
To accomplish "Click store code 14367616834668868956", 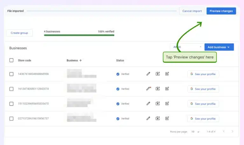I will 33,74.
